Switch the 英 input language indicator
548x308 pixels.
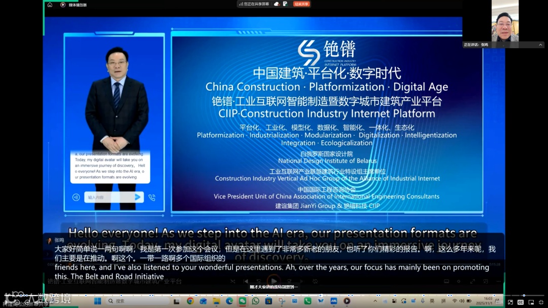pos(432,301)
